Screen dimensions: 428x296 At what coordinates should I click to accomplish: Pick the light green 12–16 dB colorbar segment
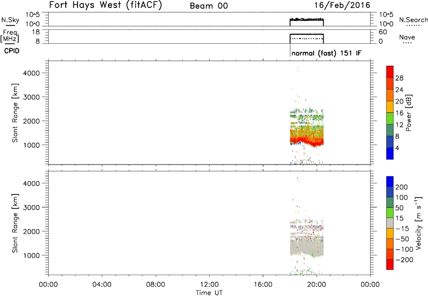point(390,119)
